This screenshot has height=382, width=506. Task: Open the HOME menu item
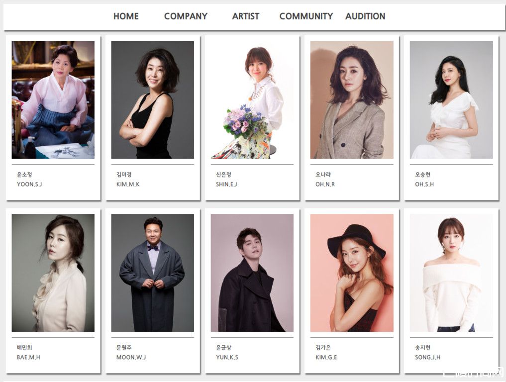click(126, 16)
